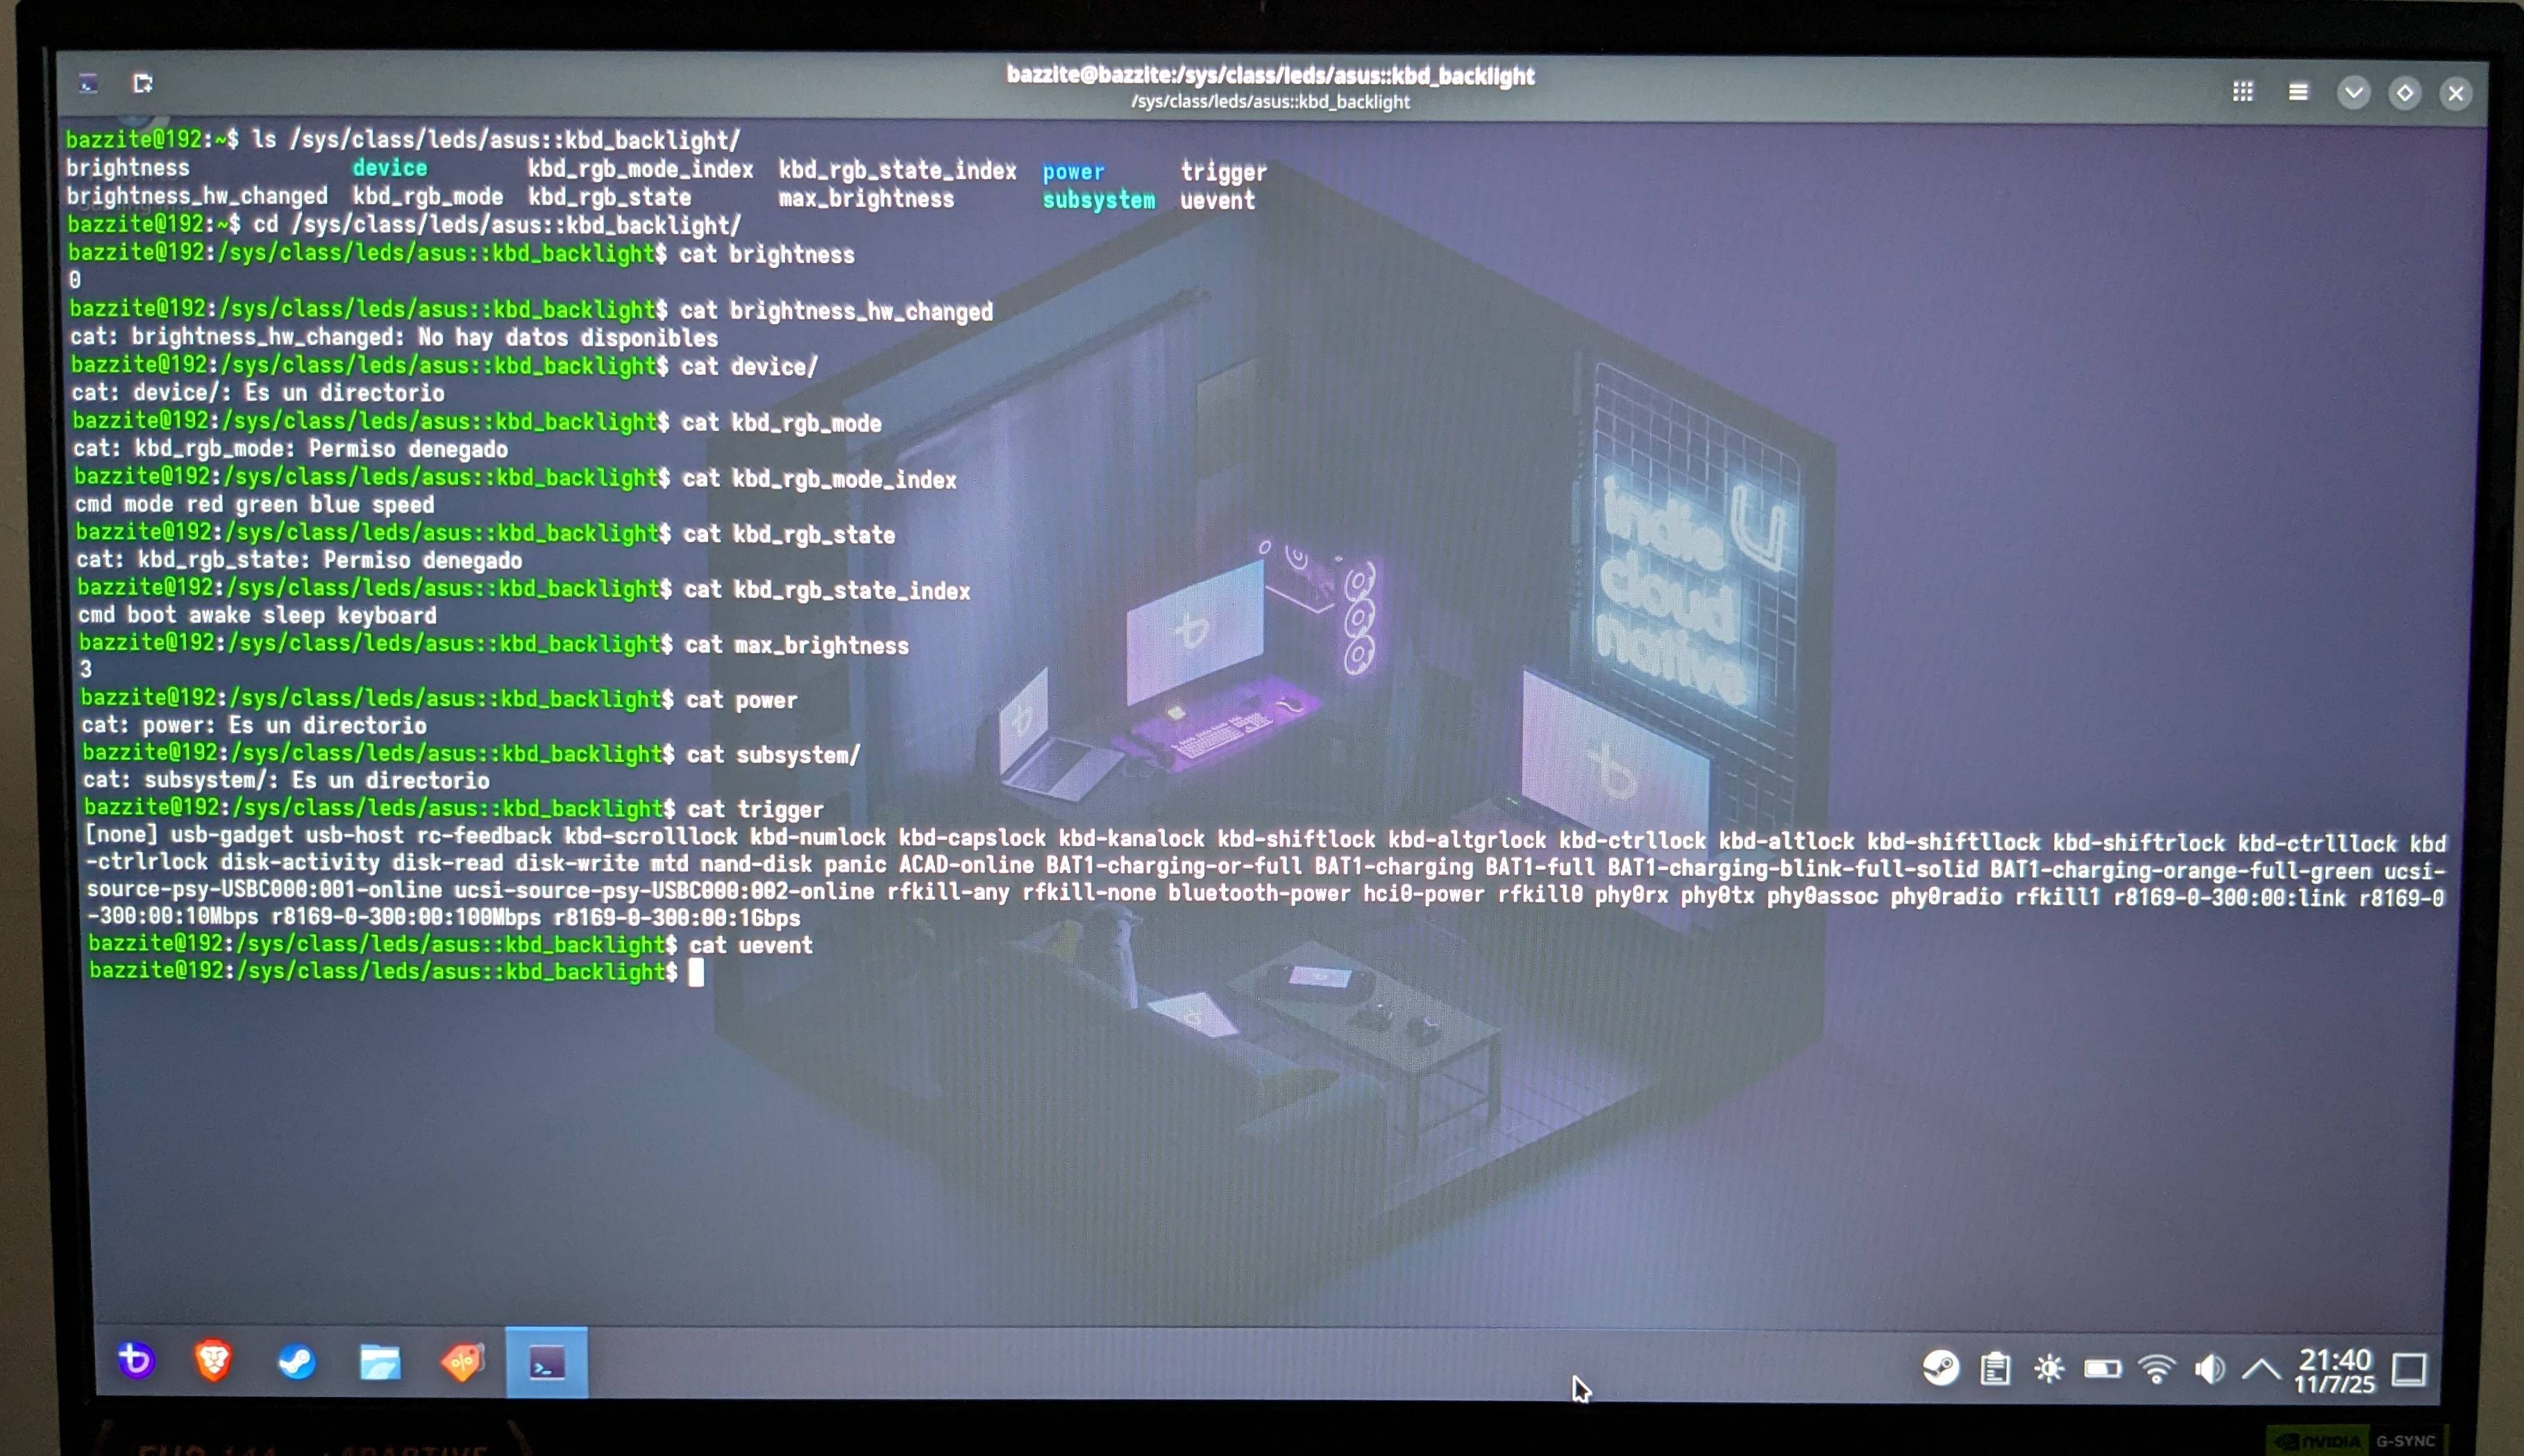Open the software store tag icon in the taskbar
The height and width of the screenshot is (1456, 2524).
coord(463,1362)
